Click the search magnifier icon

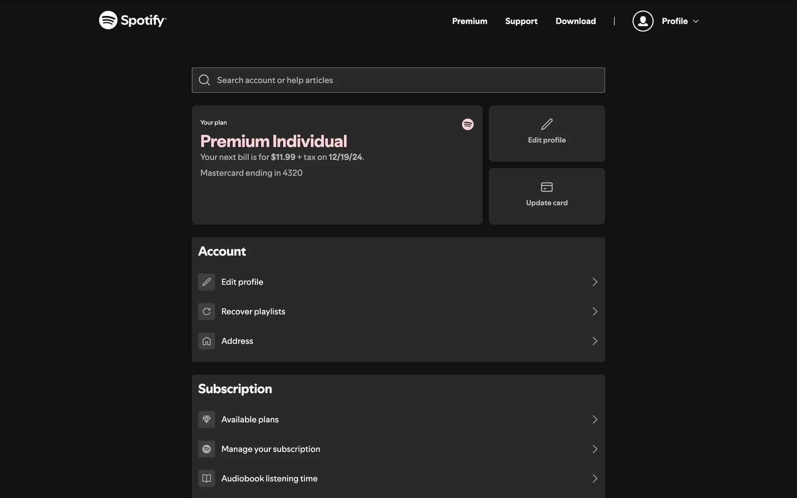(x=204, y=80)
